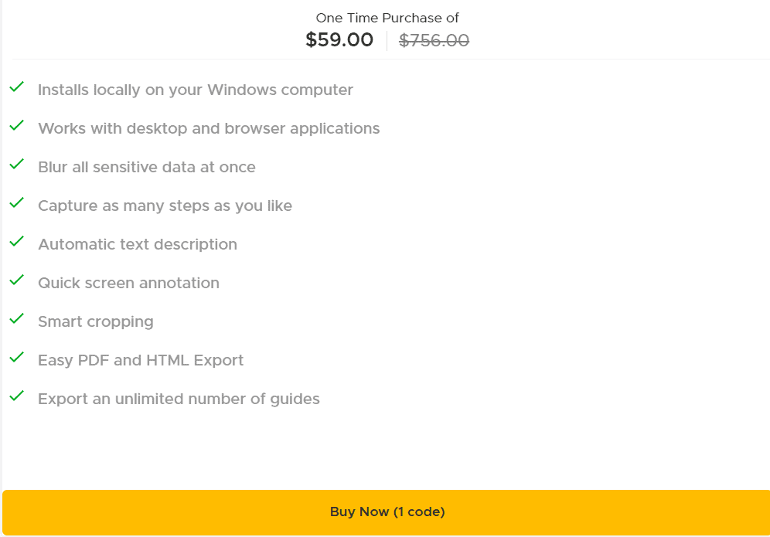Click the Smart cropping feature text
This screenshot has width=770, height=537.
click(96, 321)
